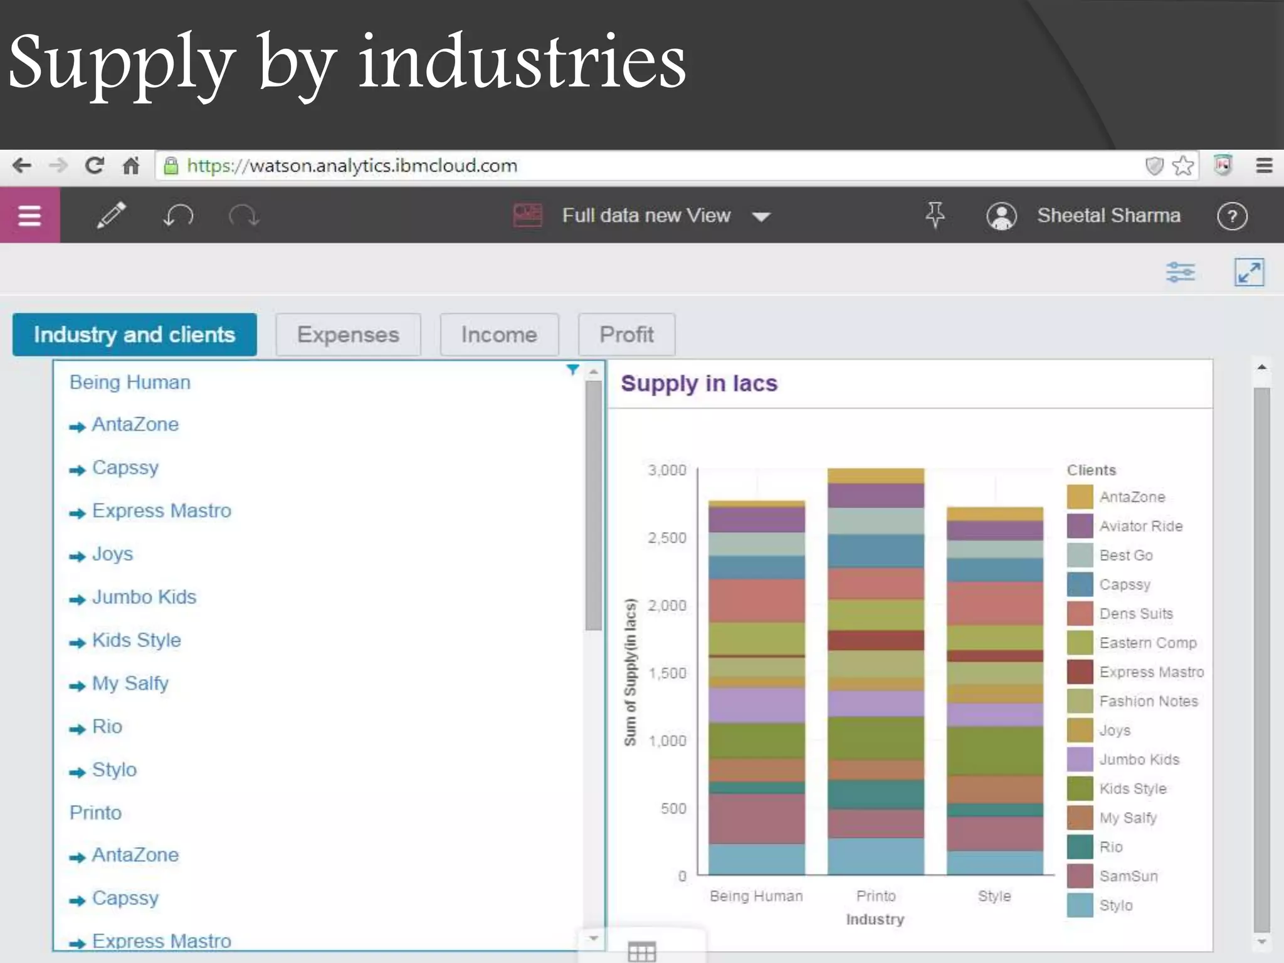Click the data table grid icon
Viewport: 1284px width, 963px height.
(642, 952)
